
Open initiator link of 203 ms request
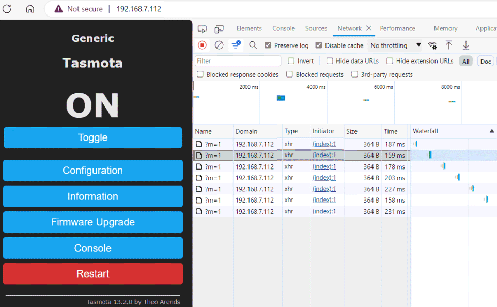point(324,178)
